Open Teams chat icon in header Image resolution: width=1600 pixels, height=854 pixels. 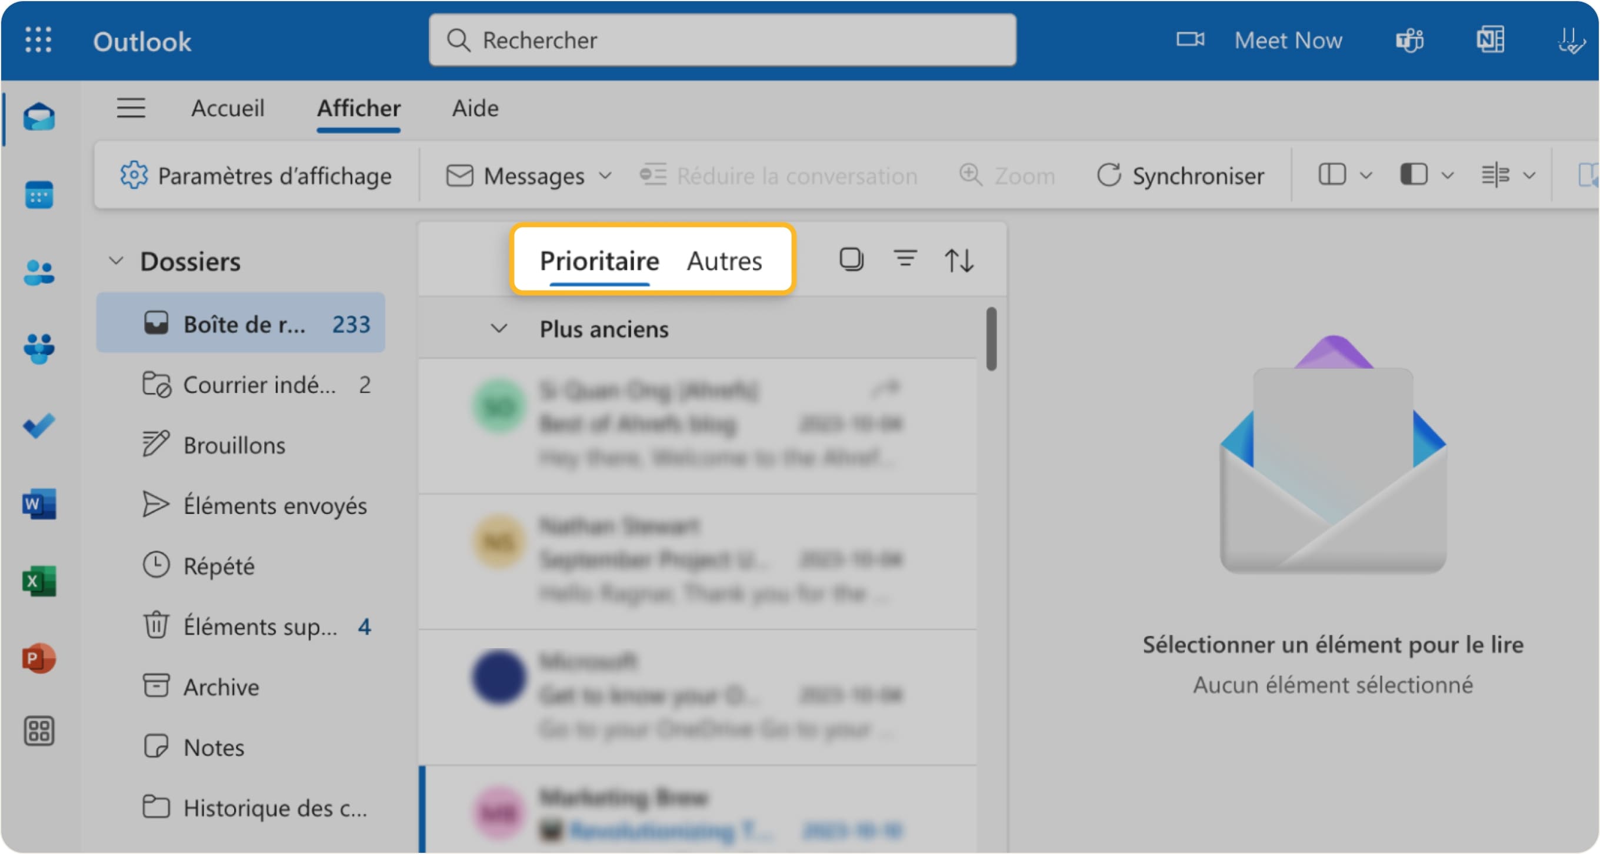1410,41
